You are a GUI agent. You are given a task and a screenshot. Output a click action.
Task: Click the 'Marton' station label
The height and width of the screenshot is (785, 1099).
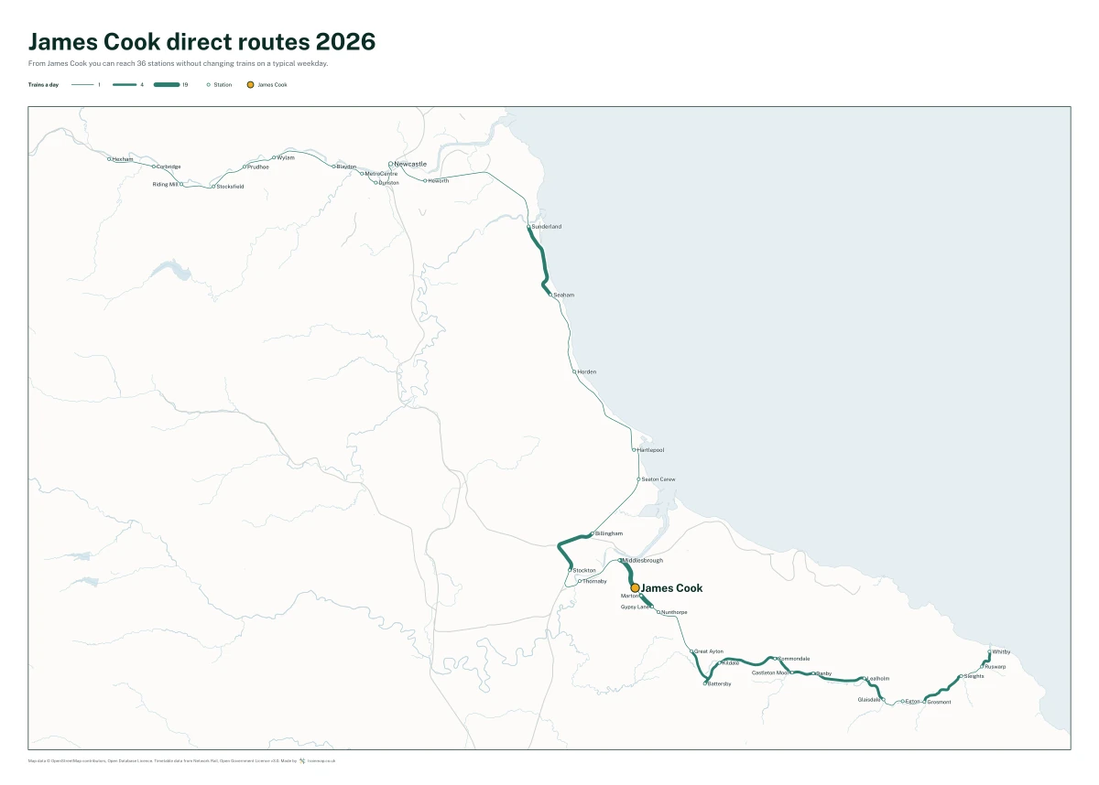click(x=629, y=596)
